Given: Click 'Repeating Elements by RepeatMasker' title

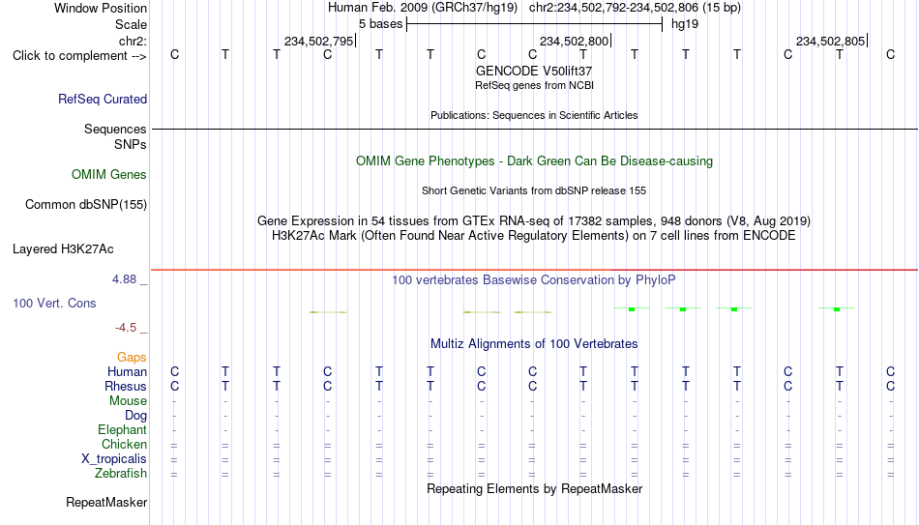Looking at the screenshot, I should click(534, 488).
